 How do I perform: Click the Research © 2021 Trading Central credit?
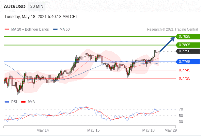(172, 30)
